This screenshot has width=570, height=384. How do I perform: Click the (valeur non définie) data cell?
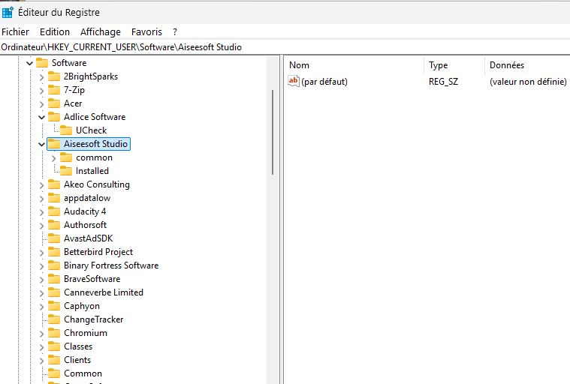point(528,82)
